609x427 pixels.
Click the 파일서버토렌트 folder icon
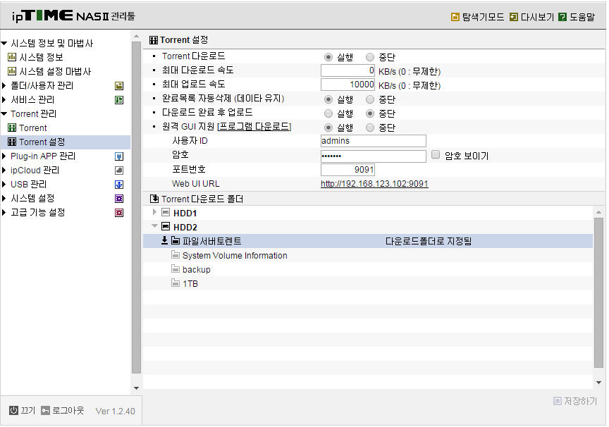(176, 241)
